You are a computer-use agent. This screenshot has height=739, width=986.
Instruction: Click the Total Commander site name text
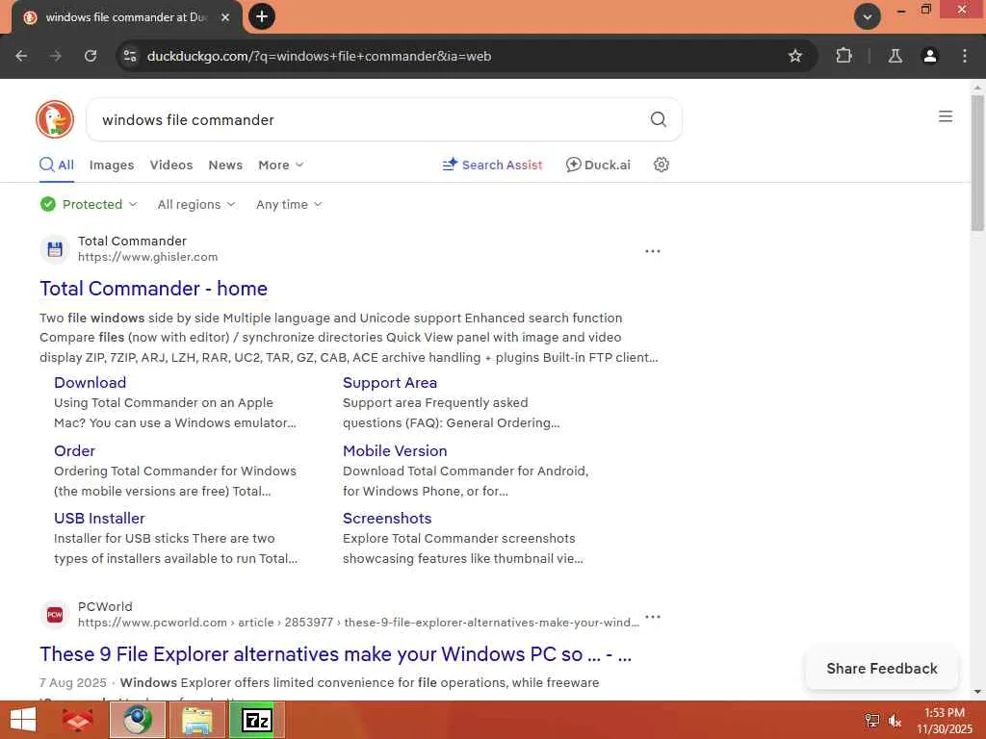(x=132, y=241)
